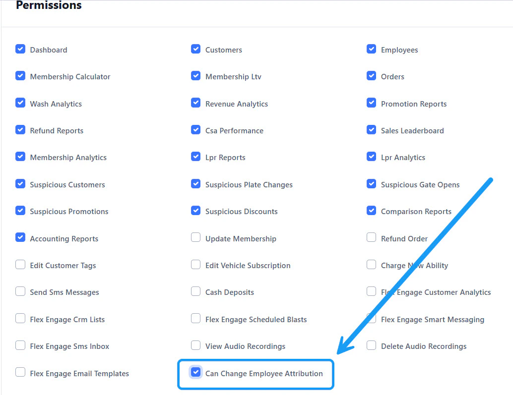Screen dimensions: 513x395
Task: Uncheck the Employees permission checkbox
Action: point(371,49)
